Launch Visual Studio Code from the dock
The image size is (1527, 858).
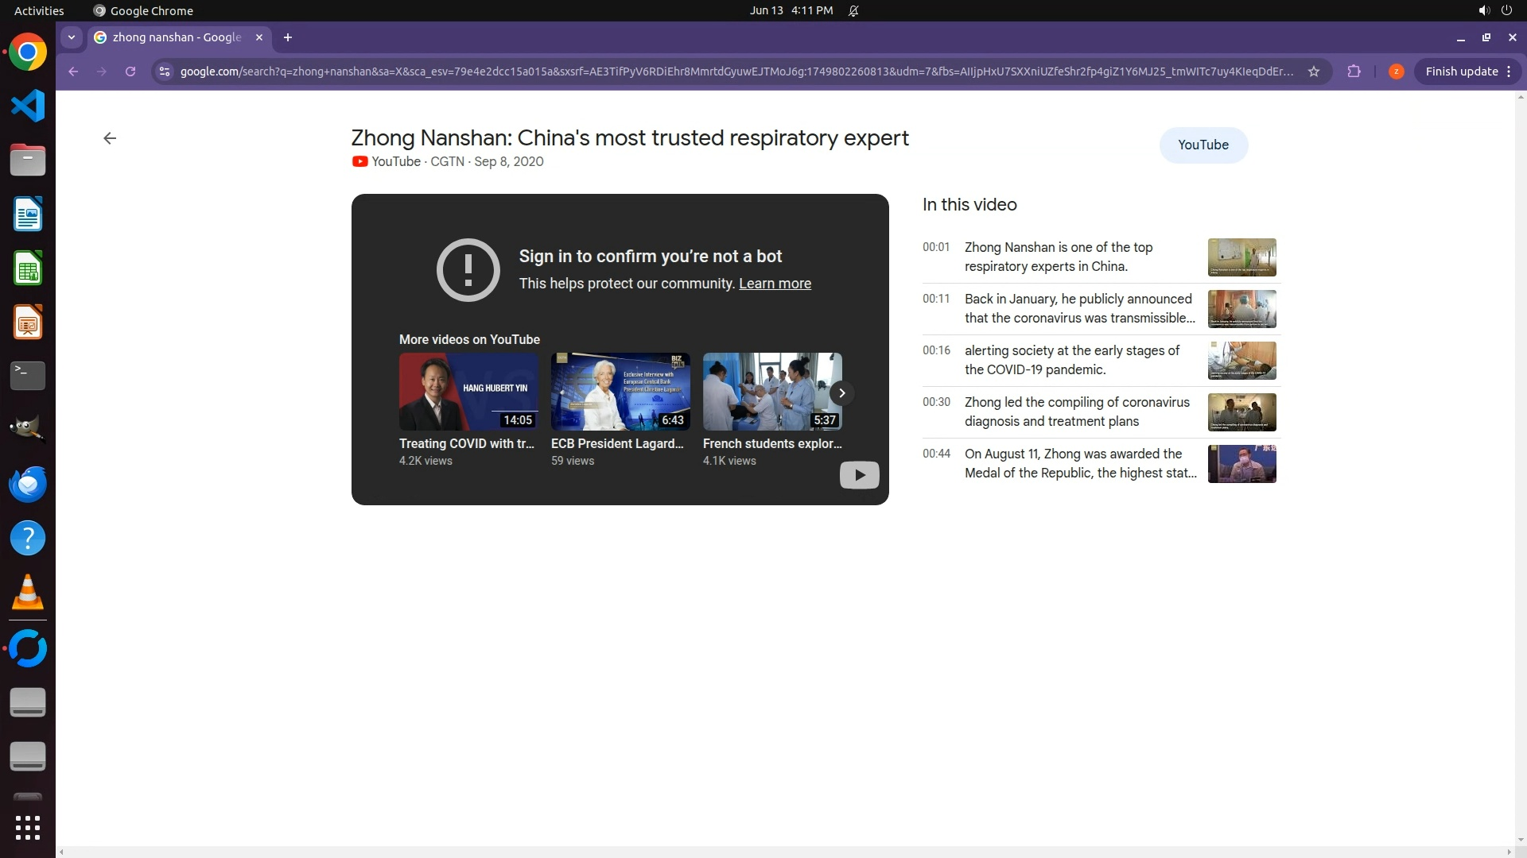[28, 106]
